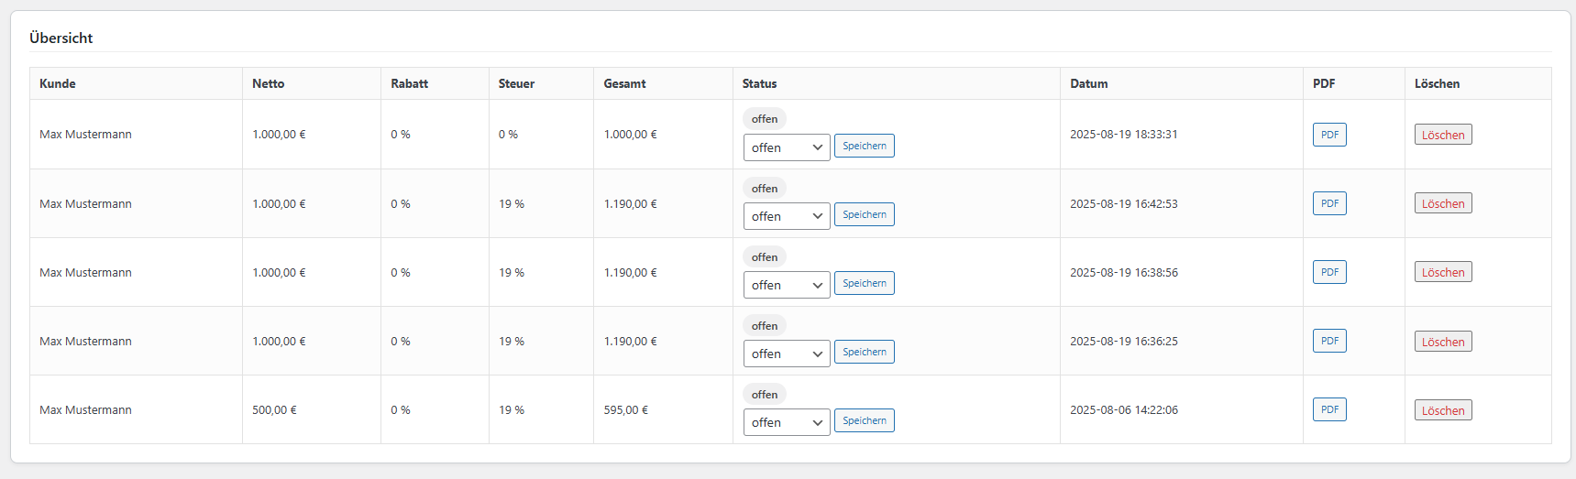Delete the invoice dated 2025-08-19 18:33:31
Image resolution: width=1576 pixels, height=479 pixels.
point(1442,135)
